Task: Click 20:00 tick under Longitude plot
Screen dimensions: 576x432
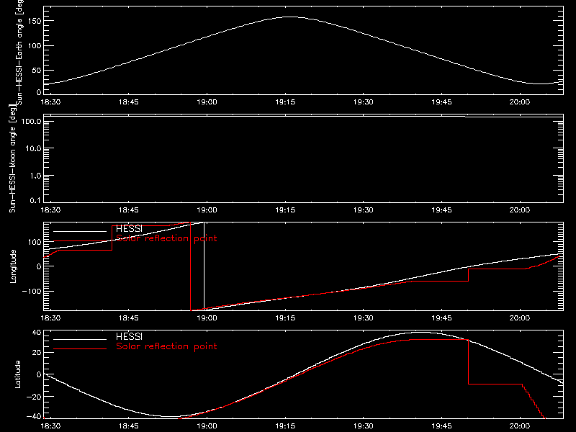Action: tap(519, 318)
